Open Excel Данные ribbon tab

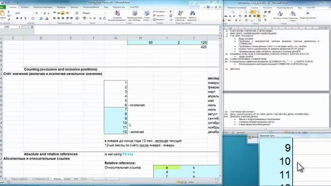74,7
